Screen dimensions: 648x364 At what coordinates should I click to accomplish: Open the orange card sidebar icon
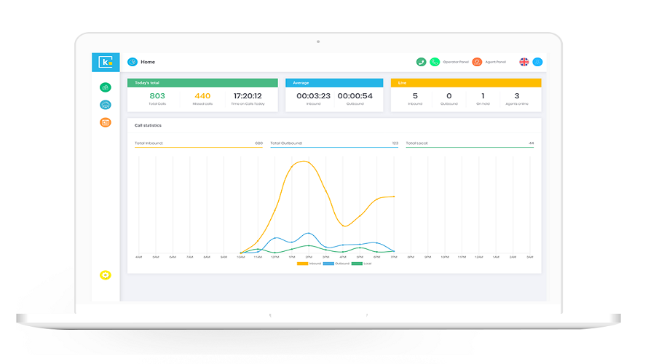[x=106, y=122]
